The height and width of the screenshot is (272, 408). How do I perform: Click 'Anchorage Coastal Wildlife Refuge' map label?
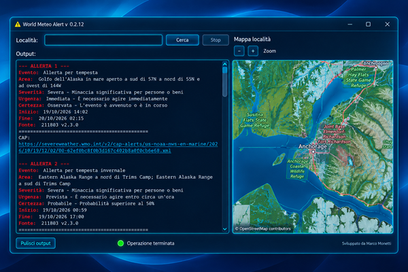297,169
